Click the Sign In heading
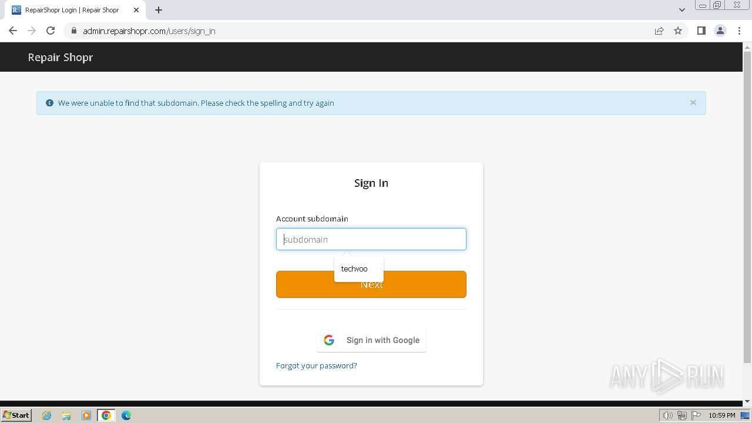 coord(371,183)
